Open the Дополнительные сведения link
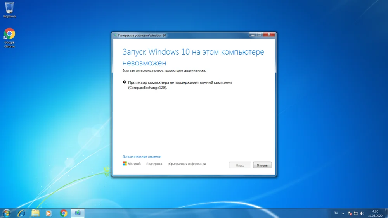The image size is (388, 218). point(142,156)
